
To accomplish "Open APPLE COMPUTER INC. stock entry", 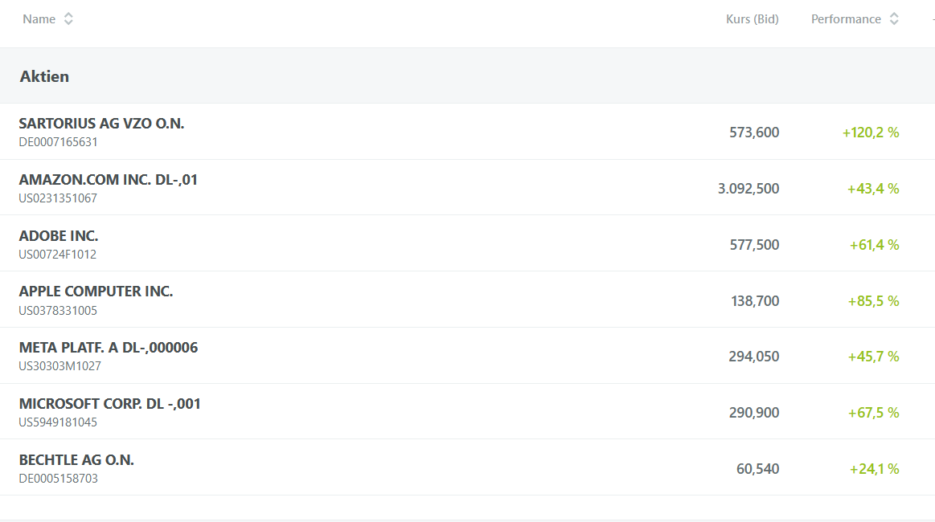I will coord(96,292).
